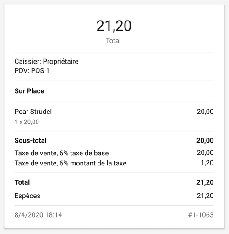
Task: Click the 6% montant de la taxe line
Action: [71, 163]
